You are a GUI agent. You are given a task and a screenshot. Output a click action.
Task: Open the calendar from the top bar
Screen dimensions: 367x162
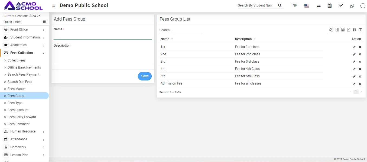[330, 6]
